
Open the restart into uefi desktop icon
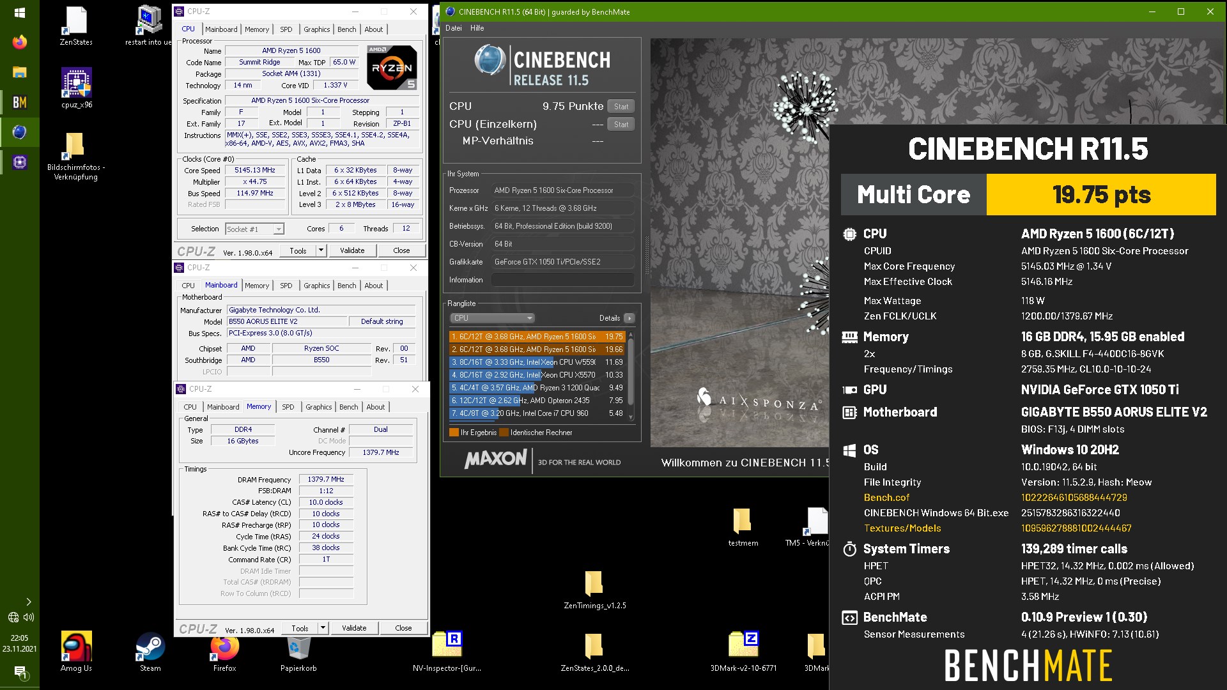(148, 26)
